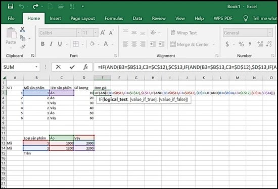This screenshot has width=278, height=189.
Task: Increase font size with large A icon
Action: point(103,33)
